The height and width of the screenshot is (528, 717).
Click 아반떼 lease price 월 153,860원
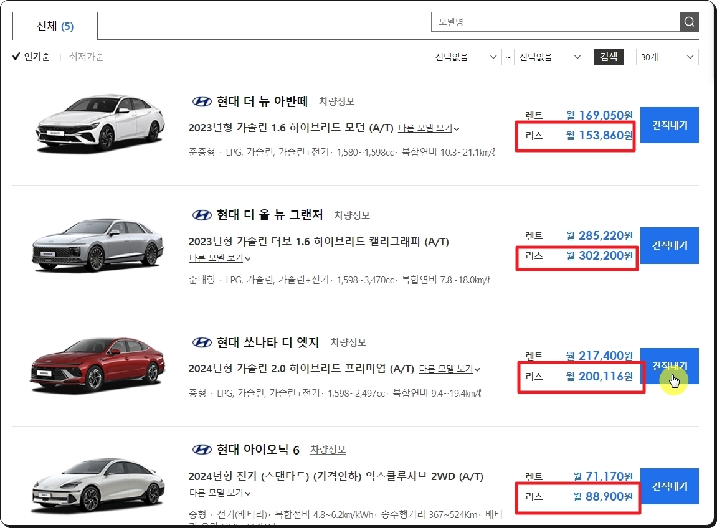click(599, 135)
